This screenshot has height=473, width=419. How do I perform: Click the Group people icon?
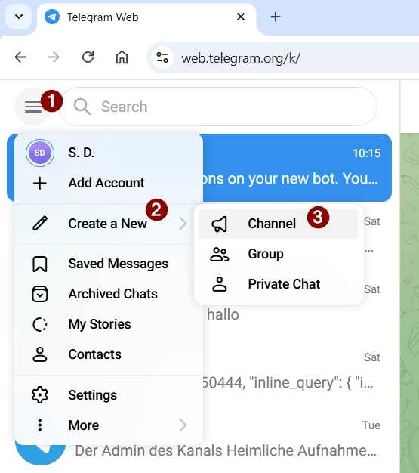click(220, 254)
